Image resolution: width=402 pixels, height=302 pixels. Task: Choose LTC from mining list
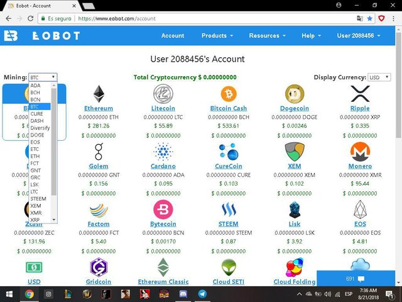click(40, 191)
